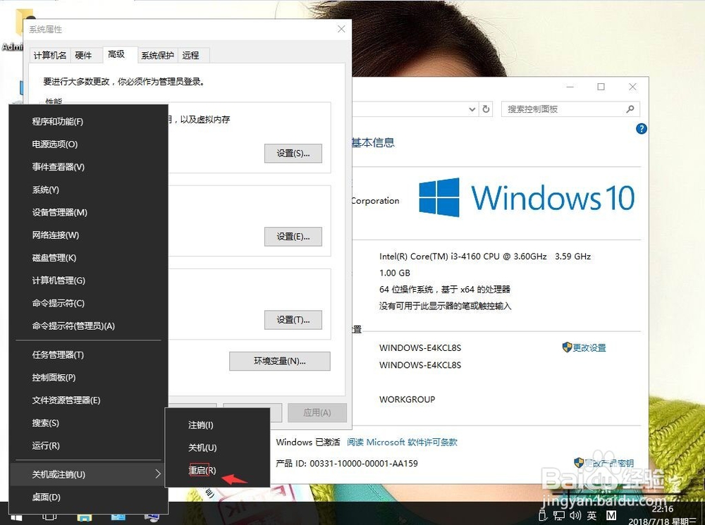Click the taskbar clock showing 22:16
Viewport: 705px width, 525px height.
(x=662, y=509)
